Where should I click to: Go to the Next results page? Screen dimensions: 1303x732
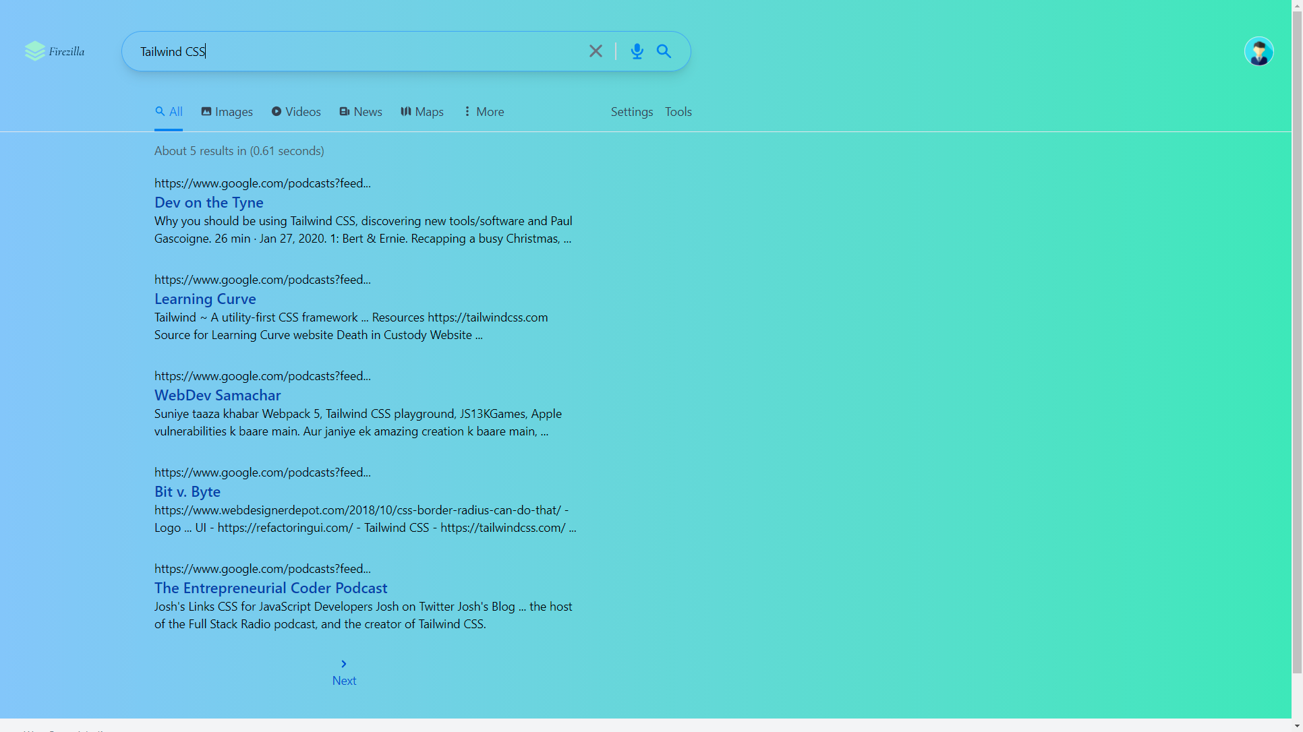pos(344,681)
